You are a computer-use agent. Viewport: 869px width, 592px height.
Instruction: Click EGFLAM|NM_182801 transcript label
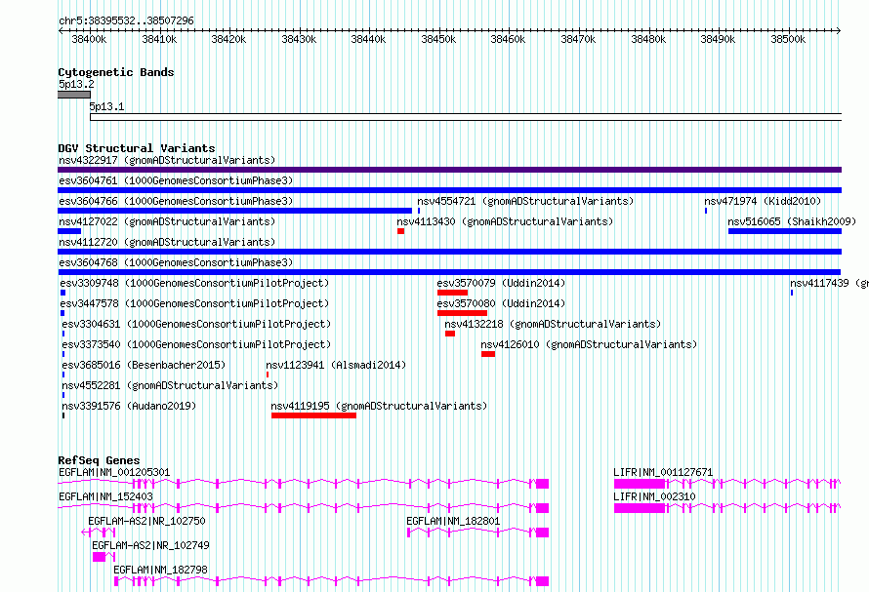453,521
